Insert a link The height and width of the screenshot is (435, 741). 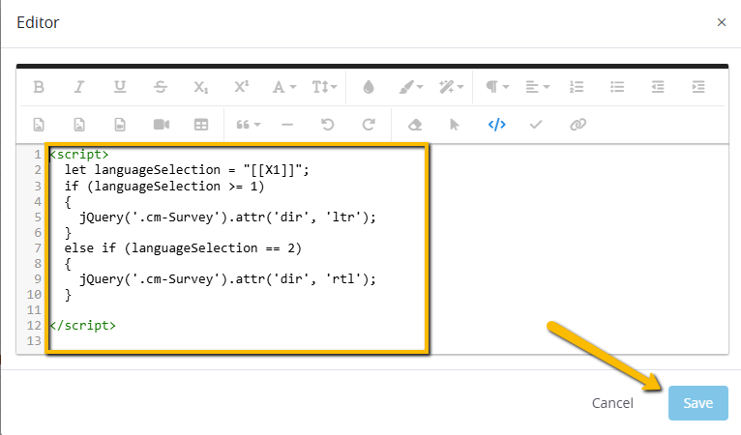pyautogui.click(x=578, y=125)
